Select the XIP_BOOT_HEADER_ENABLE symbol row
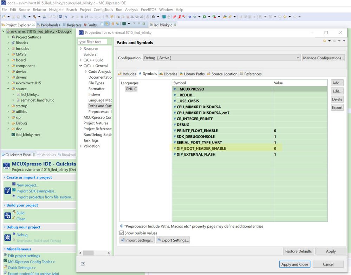The height and width of the screenshot is (275, 351). pyautogui.click(x=249, y=148)
